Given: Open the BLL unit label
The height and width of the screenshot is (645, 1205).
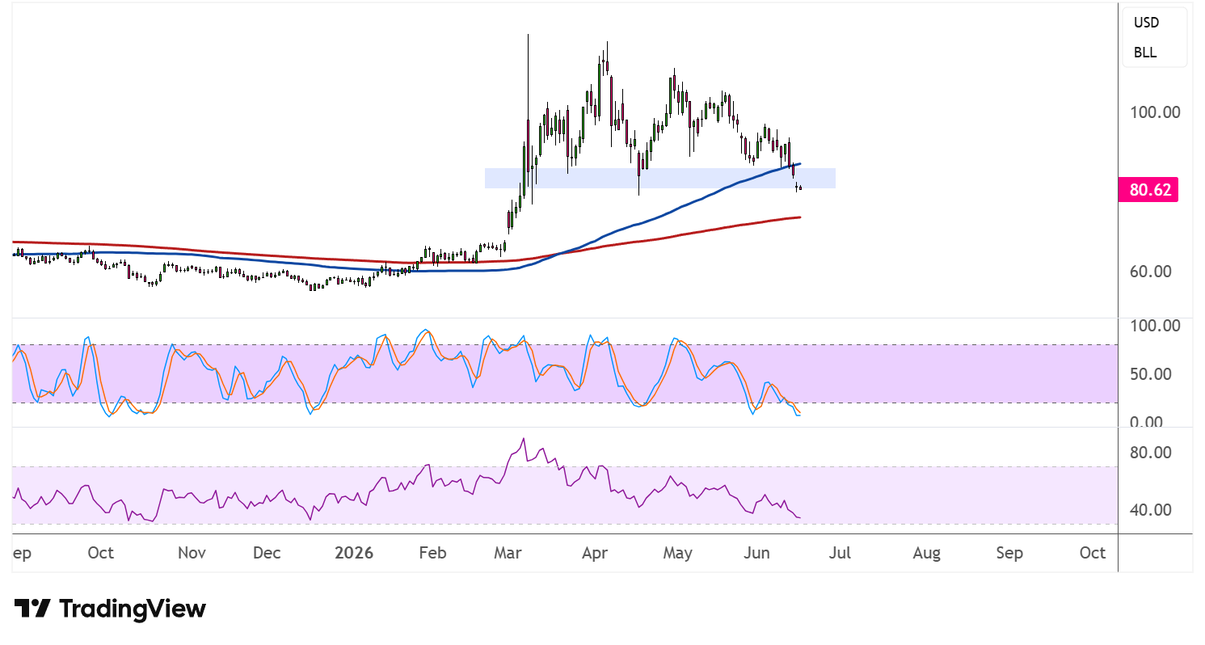Looking at the screenshot, I should pyautogui.click(x=1144, y=53).
